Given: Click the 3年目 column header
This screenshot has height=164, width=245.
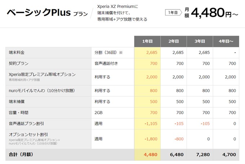Looking at the screenshot, I should click(200, 42).
